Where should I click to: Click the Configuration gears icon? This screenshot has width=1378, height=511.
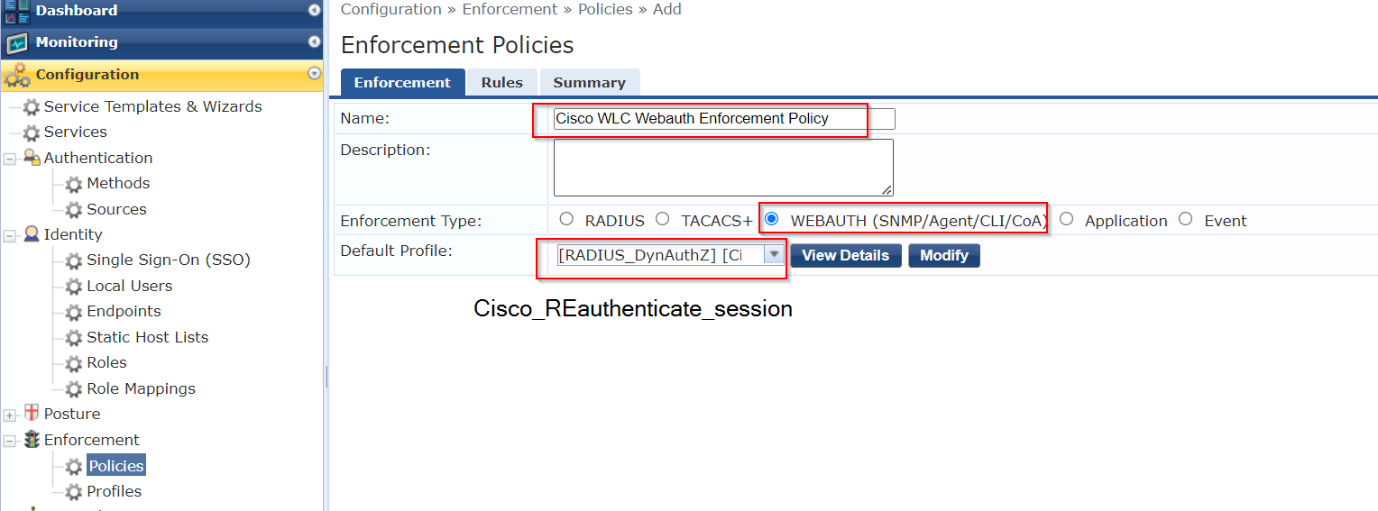tap(17, 76)
